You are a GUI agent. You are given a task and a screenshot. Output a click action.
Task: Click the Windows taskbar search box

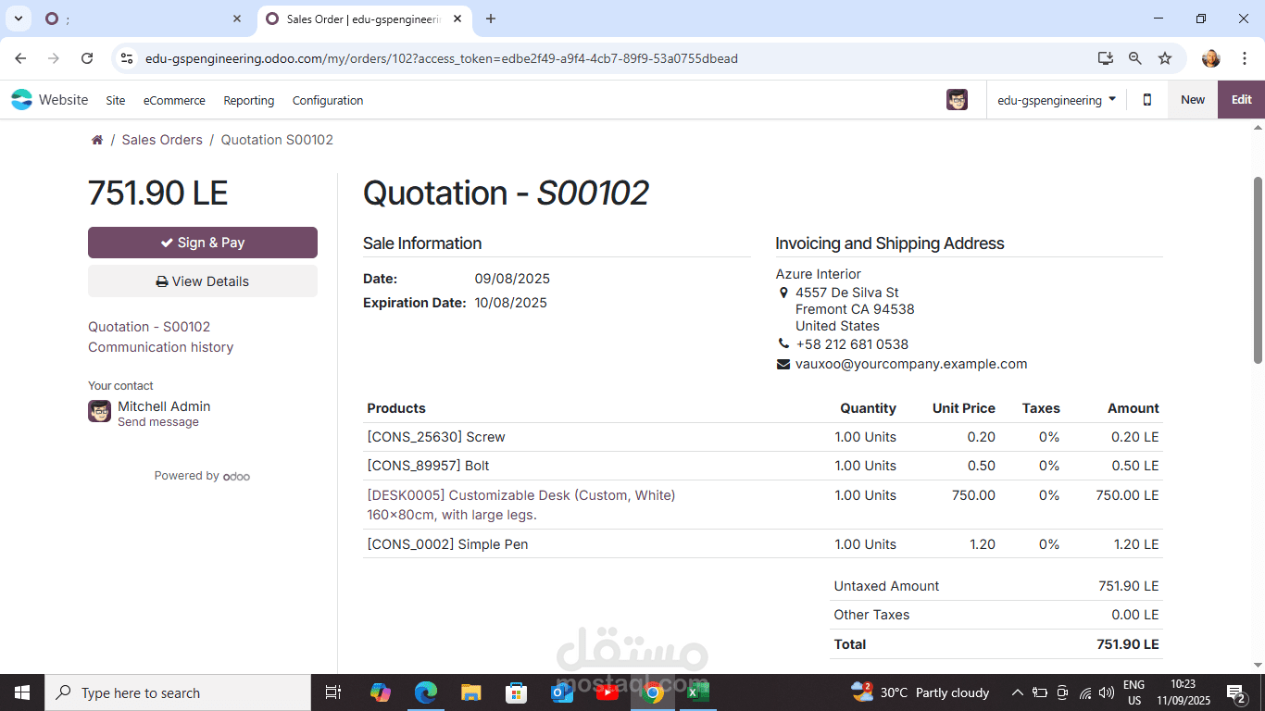tap(178, 692)
